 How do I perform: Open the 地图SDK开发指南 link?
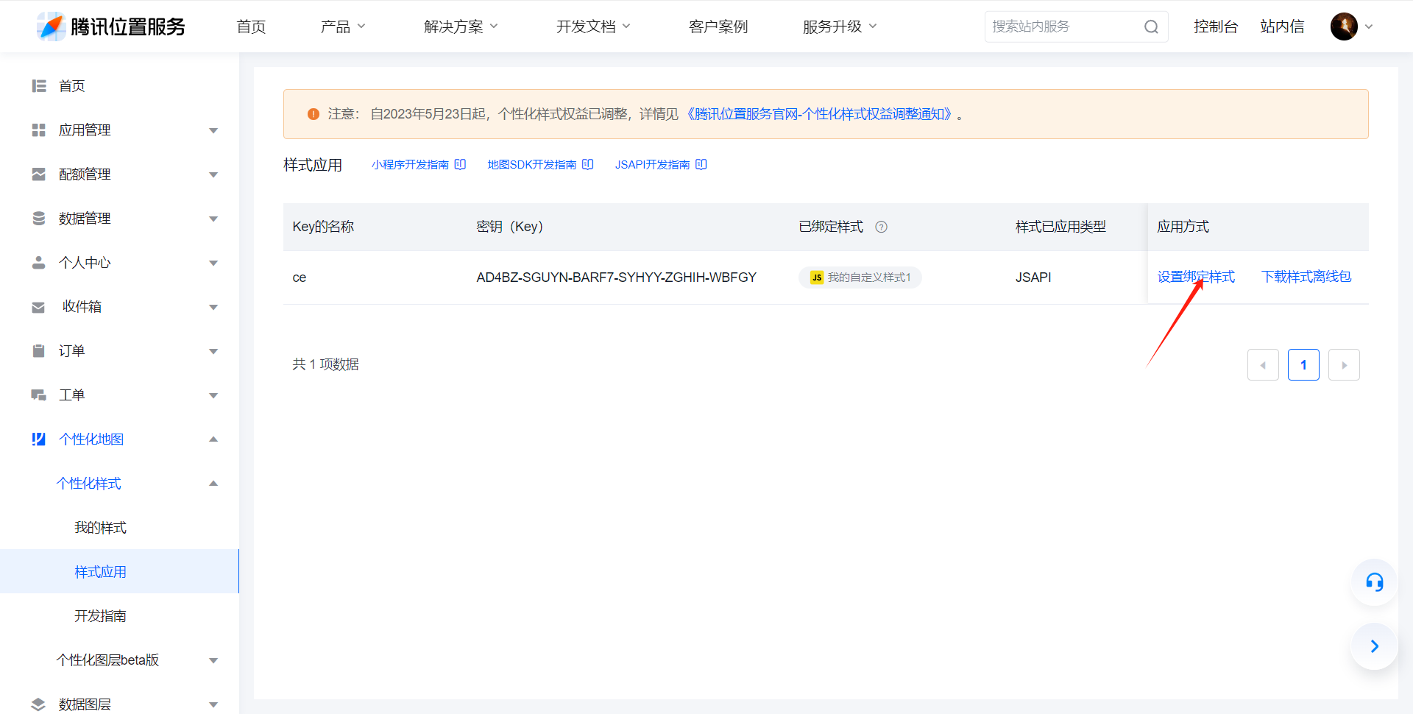click(x=532, y=164)
